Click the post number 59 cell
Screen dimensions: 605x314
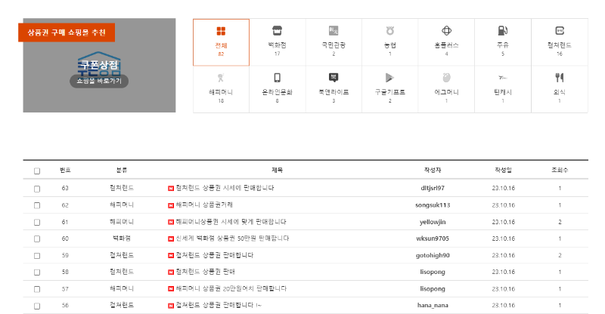[65, 255]
